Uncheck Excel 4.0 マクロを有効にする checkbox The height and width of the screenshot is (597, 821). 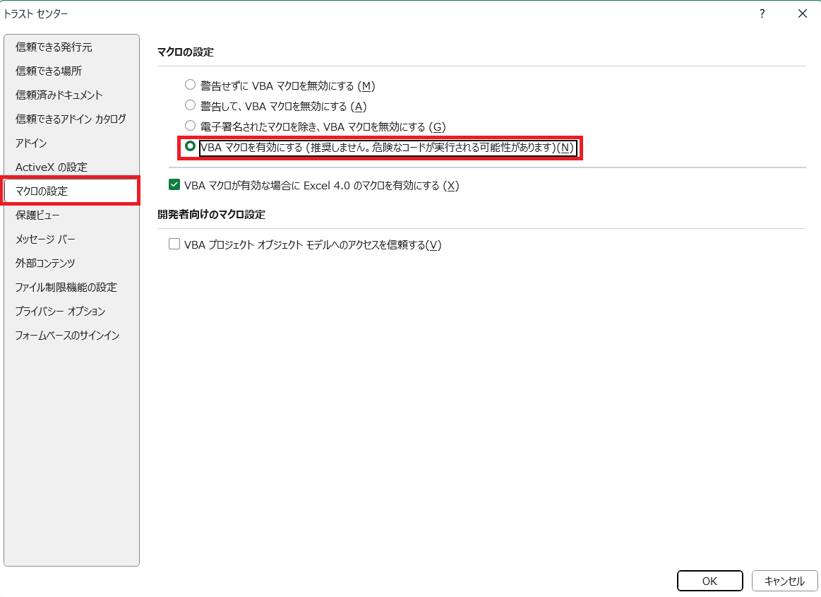coord(174,185)
